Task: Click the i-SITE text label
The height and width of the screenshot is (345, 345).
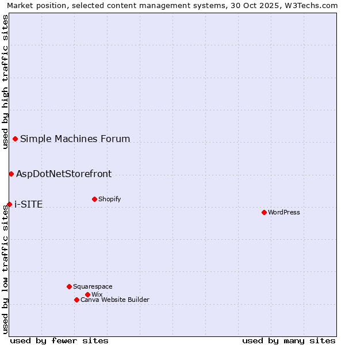Action: (x=28, y=205)
